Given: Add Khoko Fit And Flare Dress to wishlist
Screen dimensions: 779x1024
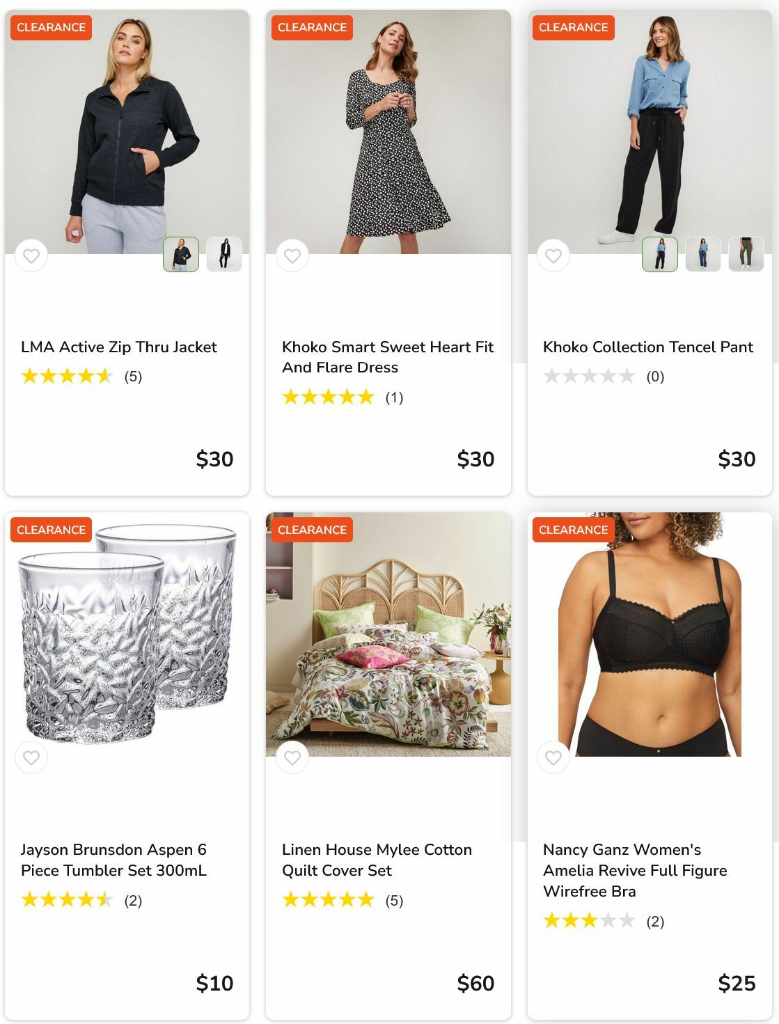Looking at the screenshot, I should click(x=292, y=256).
